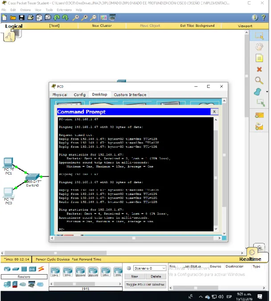The width and height of the screenshot is (271, 301).
Task: Click Power Cycle Devices
Action: [x=53, y=259]
